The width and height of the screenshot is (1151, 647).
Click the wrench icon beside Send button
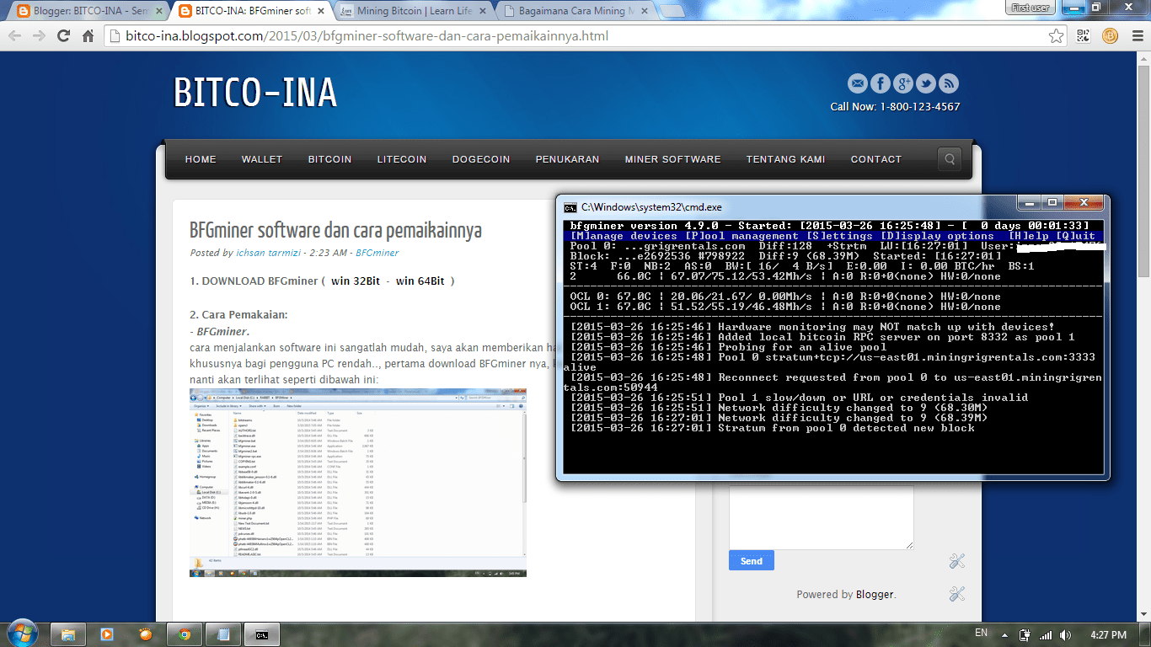[x=956, y=561]
